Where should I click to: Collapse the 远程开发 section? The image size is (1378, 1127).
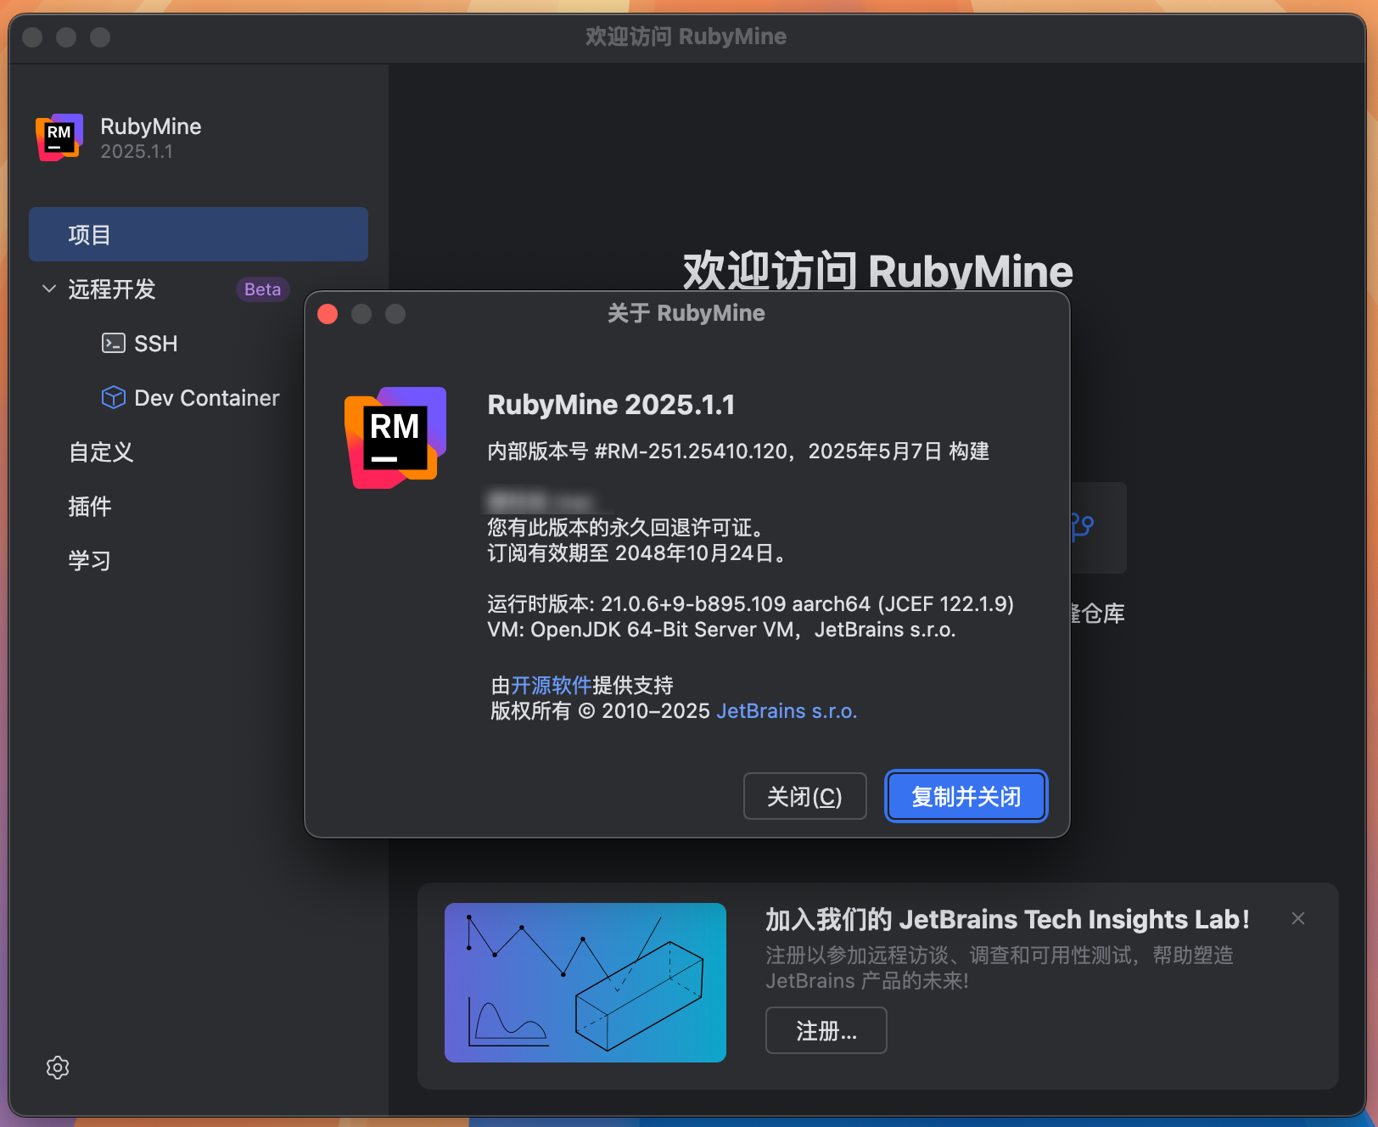[49, 289]
